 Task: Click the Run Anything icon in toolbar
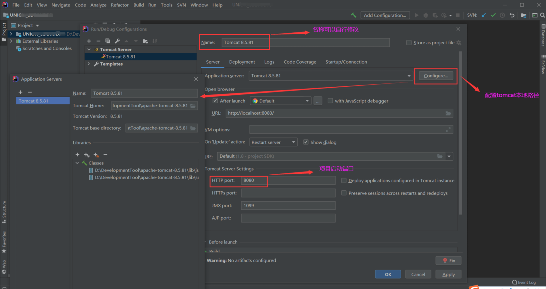(535, 15)
